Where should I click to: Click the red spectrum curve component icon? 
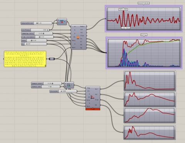click(x=92, y=97)
